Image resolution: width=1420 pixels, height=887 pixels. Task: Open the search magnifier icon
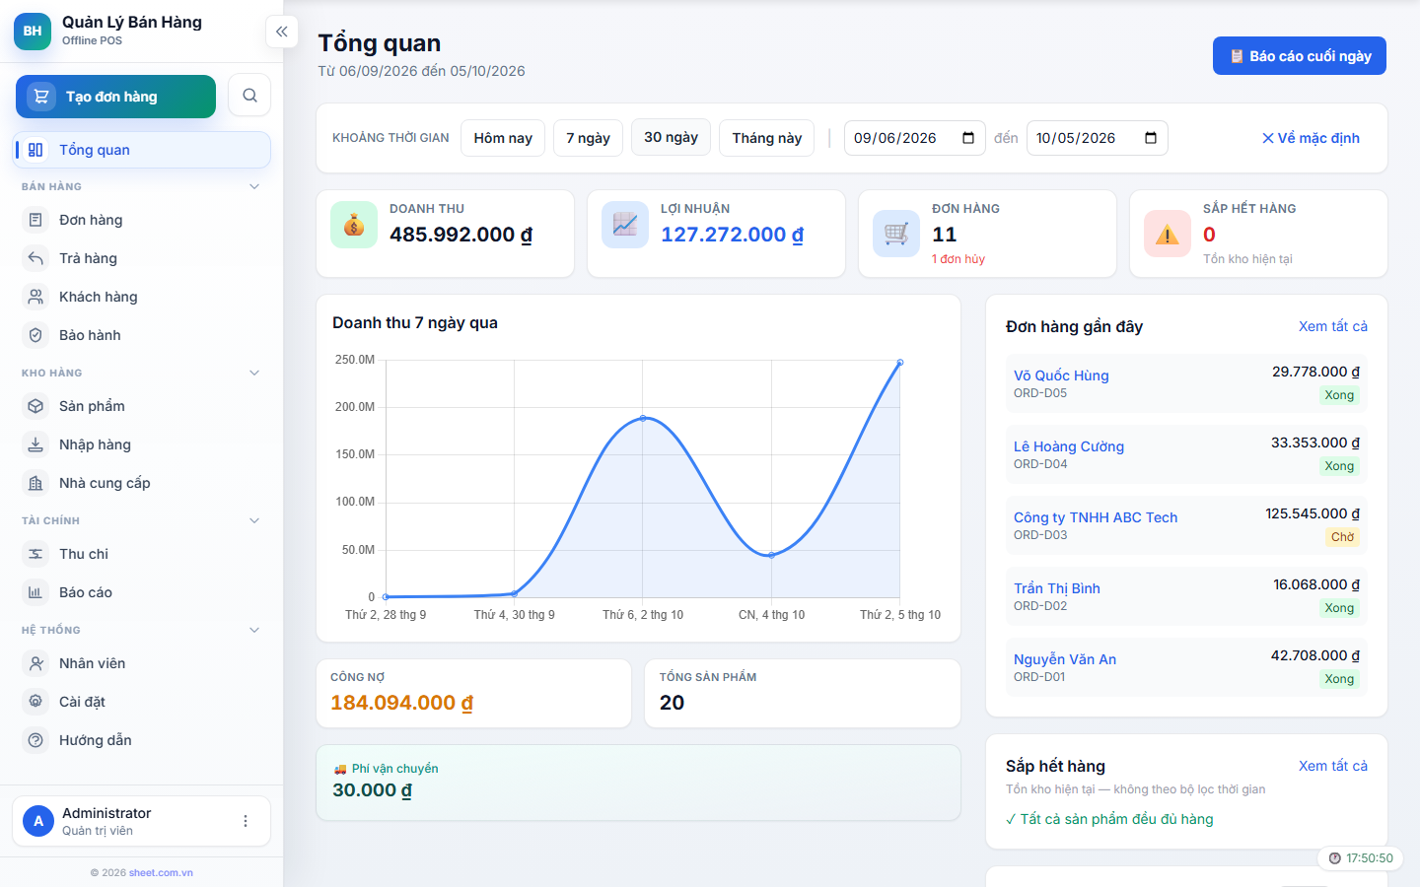click(x=249, y=96)
